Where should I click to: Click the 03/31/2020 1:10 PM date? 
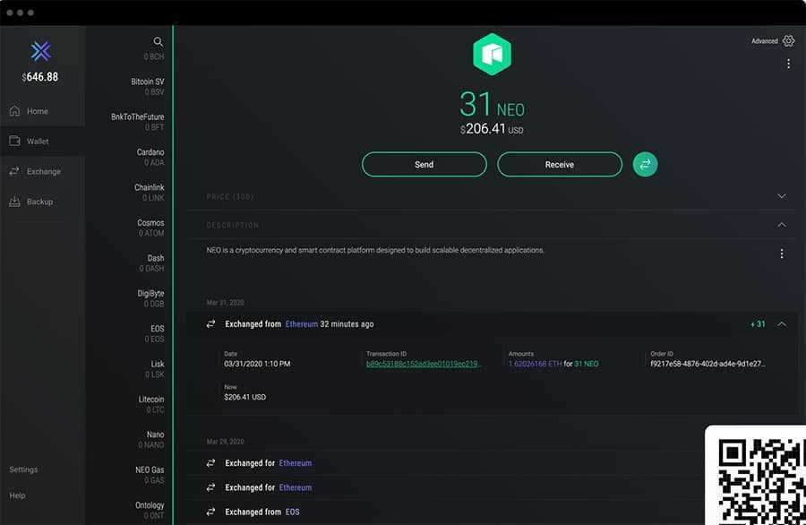(x=257, y=364)
